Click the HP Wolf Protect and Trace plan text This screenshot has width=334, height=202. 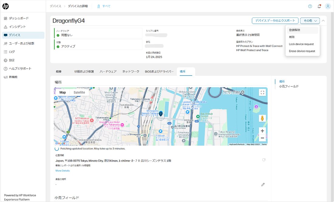tap(252, 50)
